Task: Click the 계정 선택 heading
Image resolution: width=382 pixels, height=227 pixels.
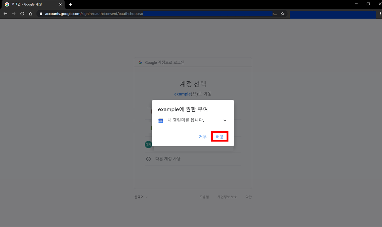Action: pyautogui.click(x=193, y=84)
